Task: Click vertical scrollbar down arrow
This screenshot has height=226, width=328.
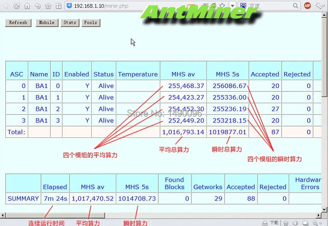Action: [324, 210]
